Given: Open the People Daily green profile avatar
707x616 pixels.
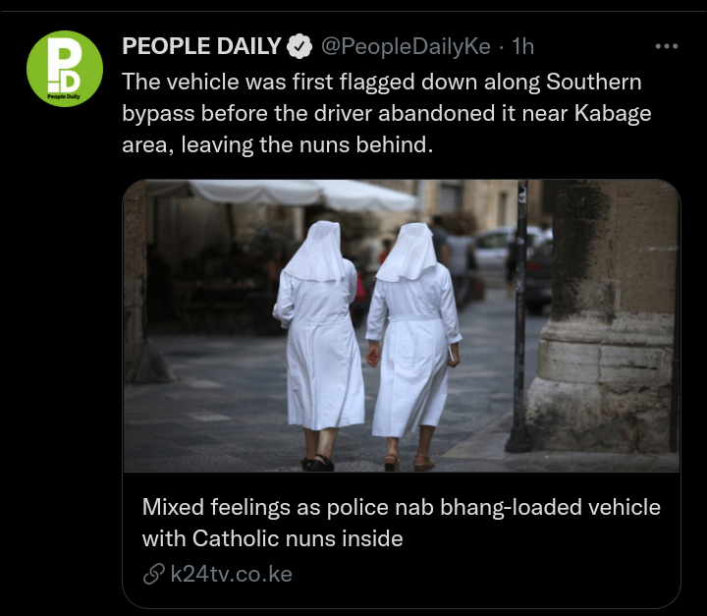Looking at the screenshot, I should [65, 69].
